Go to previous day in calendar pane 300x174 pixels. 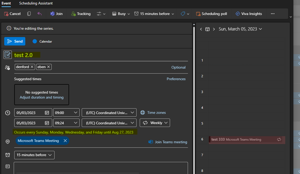tap(201, 29)
